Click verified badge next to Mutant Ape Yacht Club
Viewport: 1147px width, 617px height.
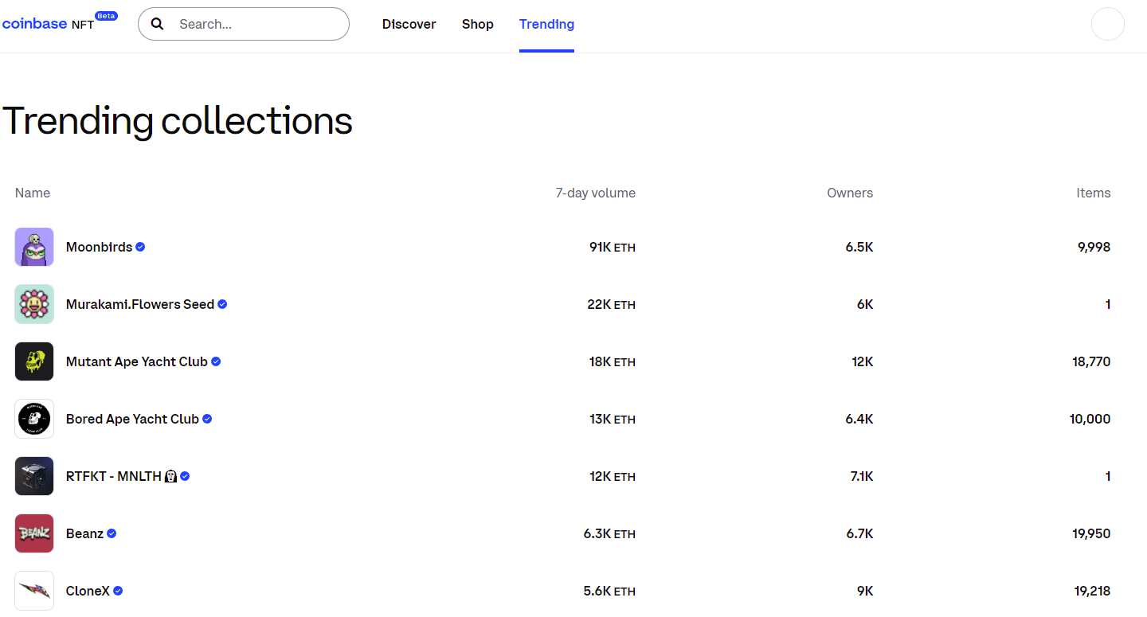(x=216, y=361)
